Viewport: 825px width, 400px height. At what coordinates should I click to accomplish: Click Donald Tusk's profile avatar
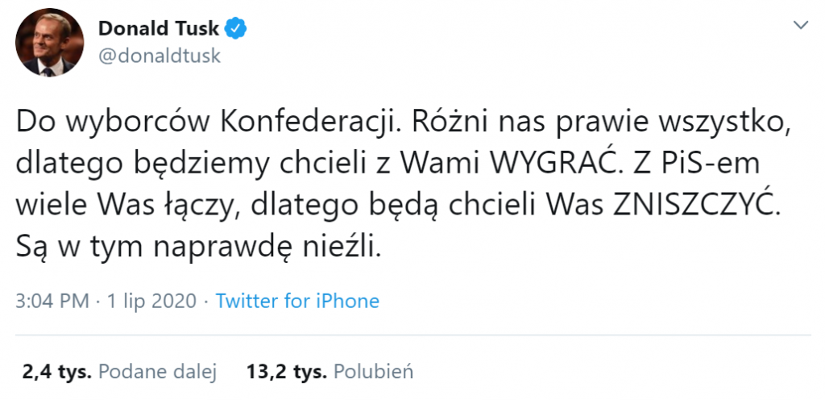pyautogui.click(x=50, y=44)
